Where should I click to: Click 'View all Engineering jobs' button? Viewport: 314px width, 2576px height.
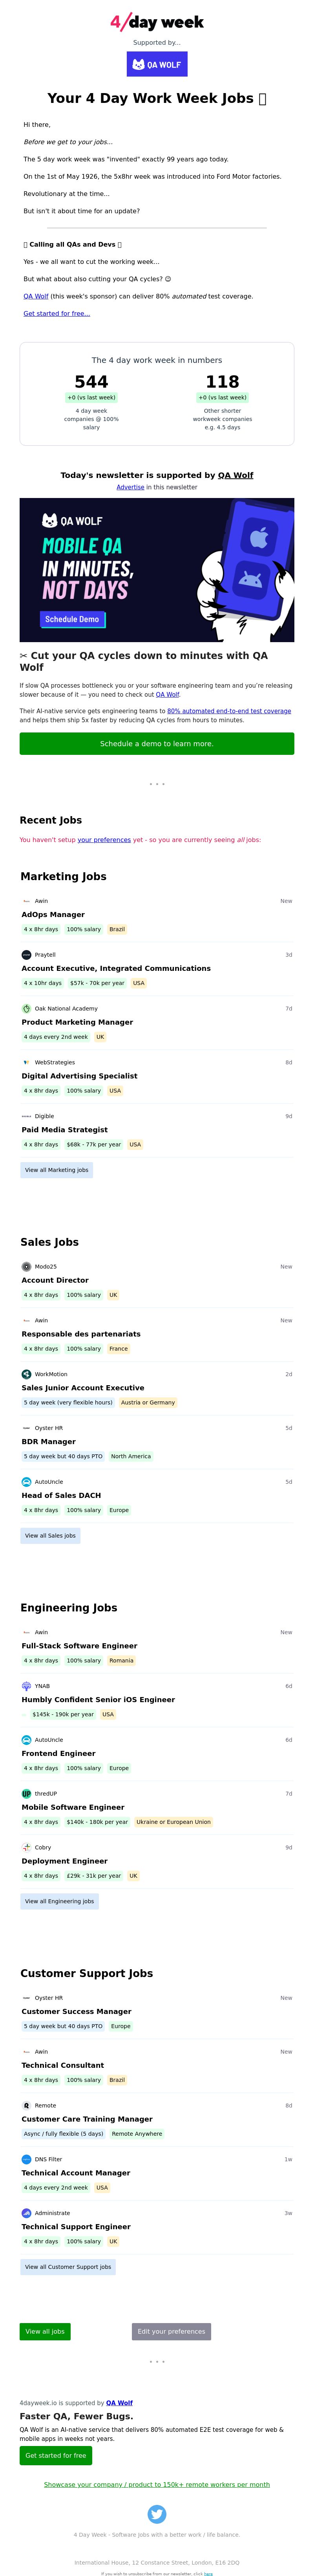pos(60,1901)
